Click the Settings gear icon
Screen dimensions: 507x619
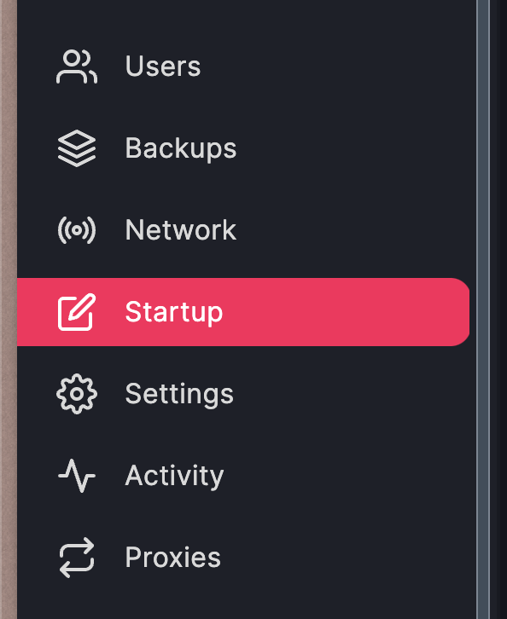(77, 394)
